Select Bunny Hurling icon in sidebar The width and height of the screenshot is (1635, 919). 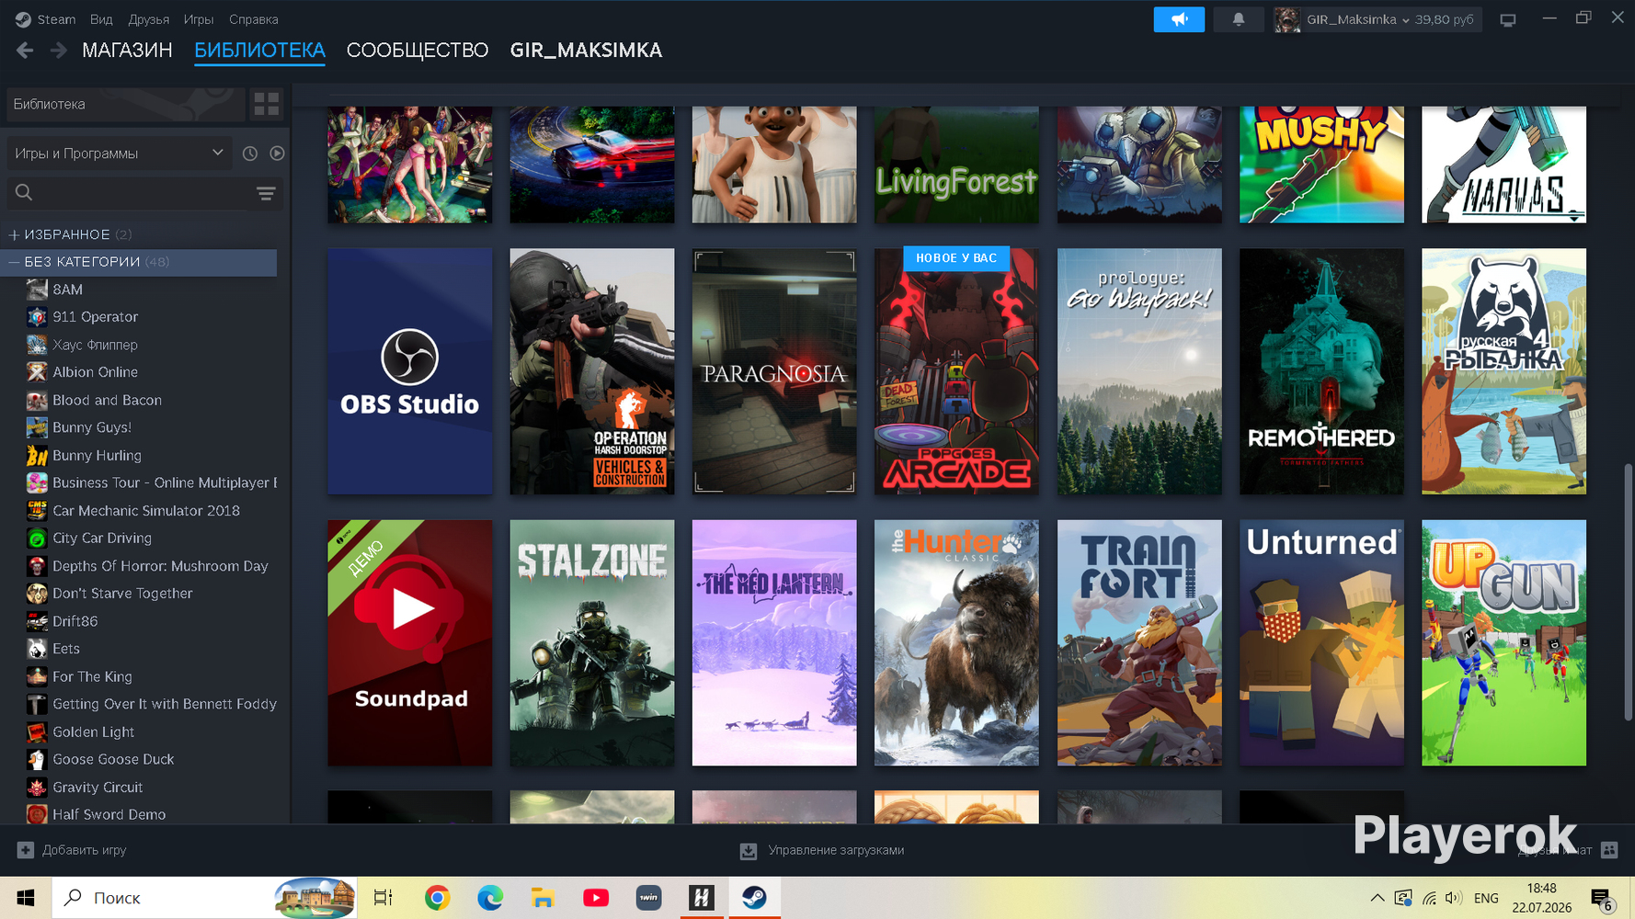[x=37, y=456]
